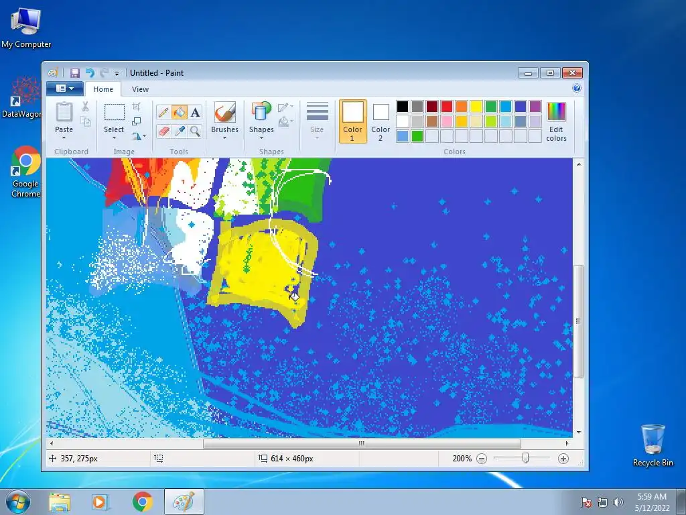Viewport: 686px width, 515px height.
Task: Open the shape Fill dropdown
Action: 285,121
